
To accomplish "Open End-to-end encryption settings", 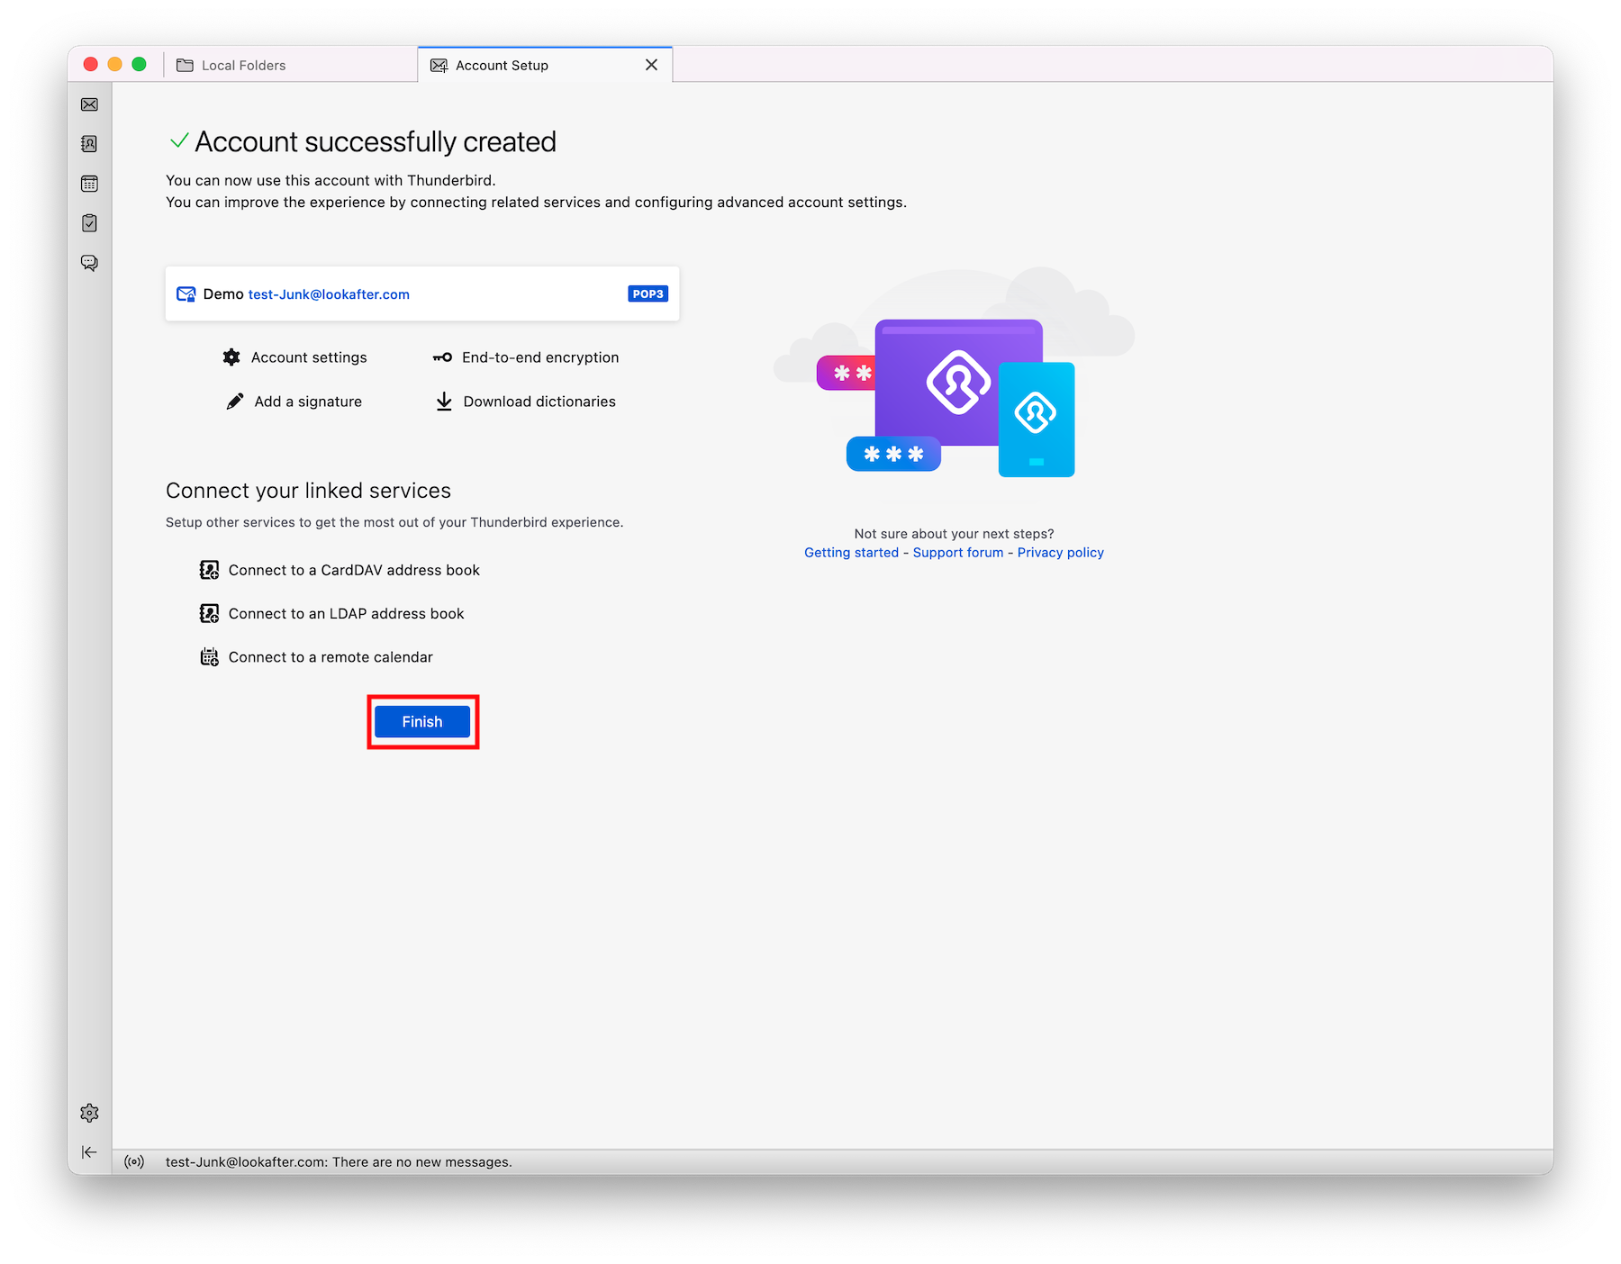I will pos(539,357).
